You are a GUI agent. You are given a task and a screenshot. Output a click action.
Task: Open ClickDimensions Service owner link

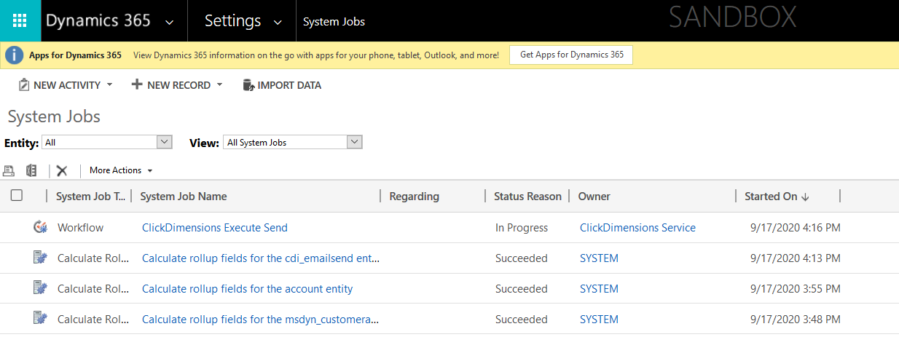(x=637, y=228)
